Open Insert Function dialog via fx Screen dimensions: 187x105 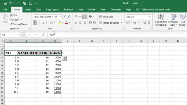click(x=43, y=35)
